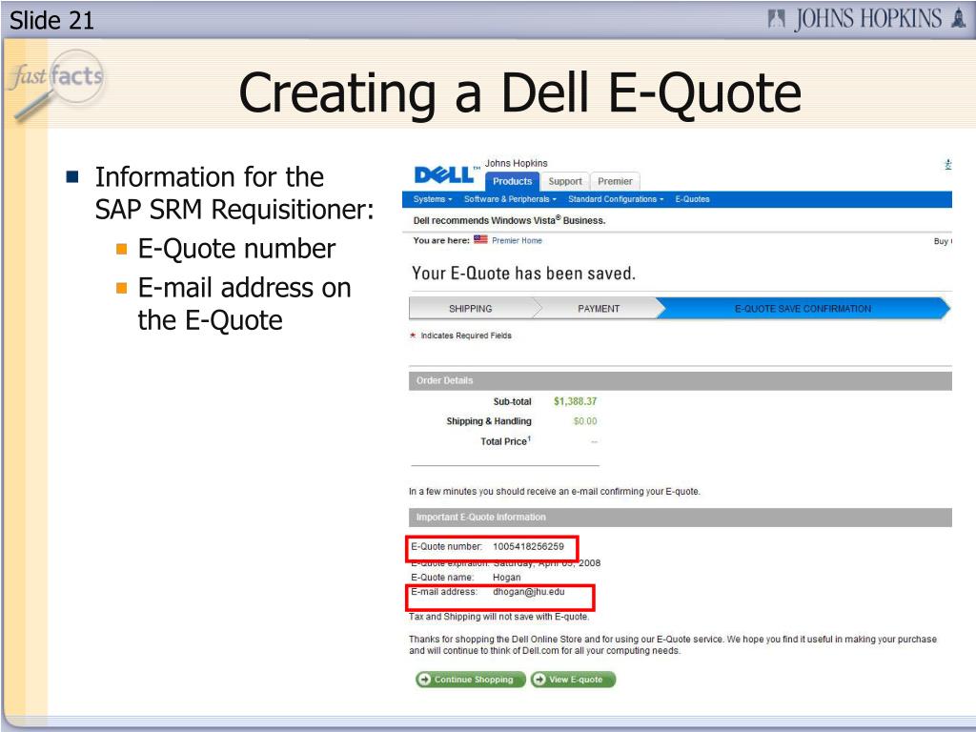Click the E-Quote number 1005418256259
The width and height of the screenshot is (976, 732).
tap(528, 546)
